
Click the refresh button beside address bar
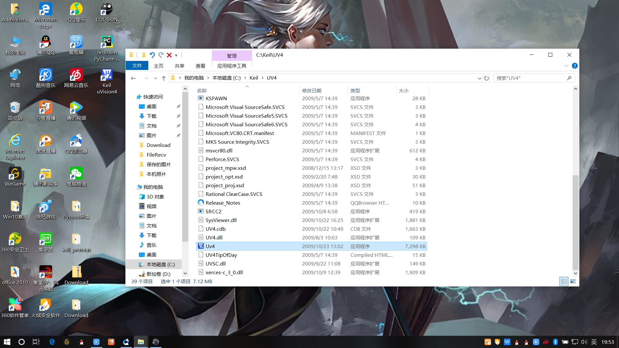point(486,78)
